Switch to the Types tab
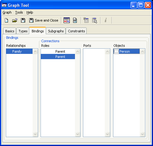This screenshot has height=146, width=153. pos(23,31)
